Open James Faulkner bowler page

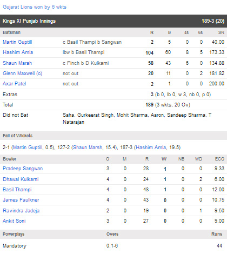coord(21,200)
